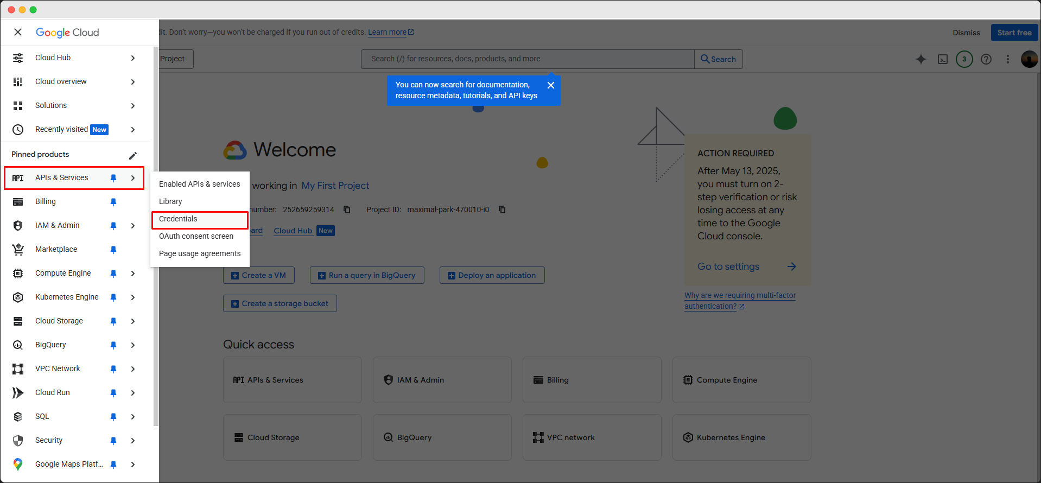Click the IAM & Admin shield icon

[x=18, y=226]
